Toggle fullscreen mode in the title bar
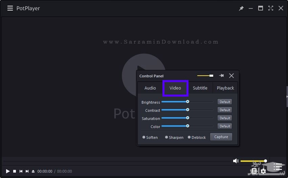 point(270,8)
